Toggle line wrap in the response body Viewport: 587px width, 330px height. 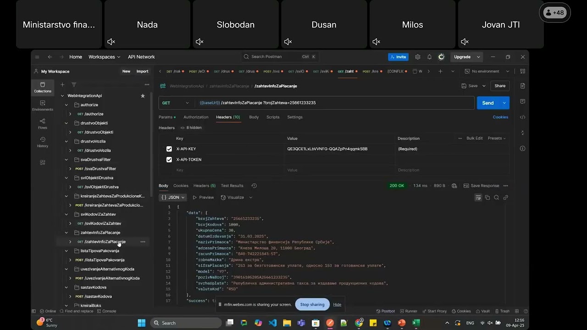[x=478, y=198]
